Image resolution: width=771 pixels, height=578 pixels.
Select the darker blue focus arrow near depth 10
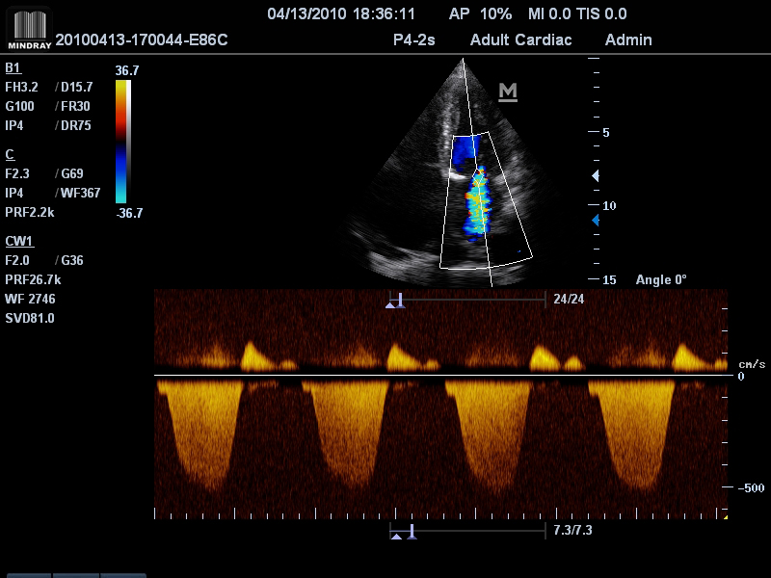point(595,221)
